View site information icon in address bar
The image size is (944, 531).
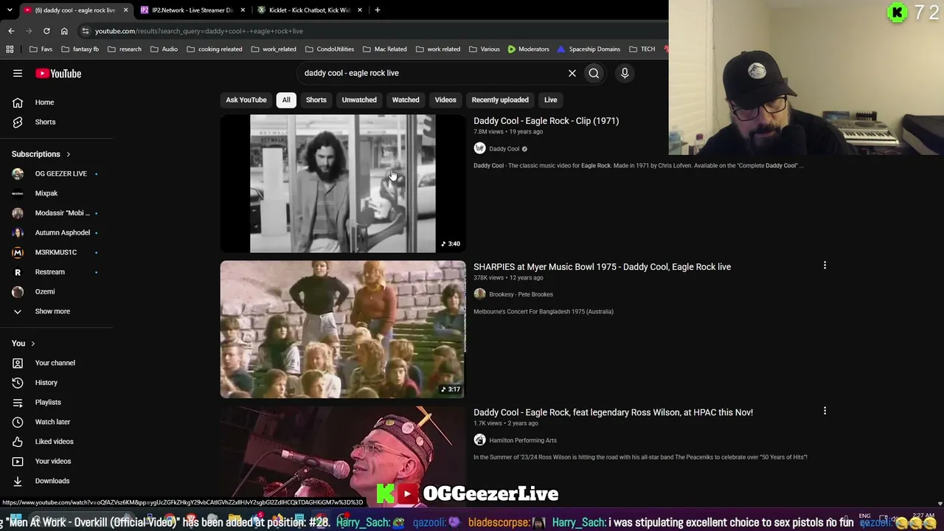pos(86,31)
